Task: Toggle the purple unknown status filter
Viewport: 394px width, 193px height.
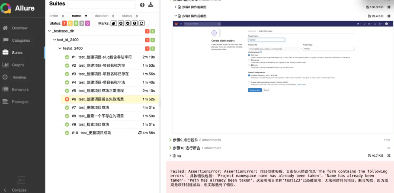Action: point(87,23)
